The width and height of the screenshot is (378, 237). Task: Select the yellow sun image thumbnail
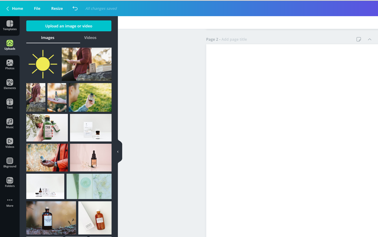43,64
